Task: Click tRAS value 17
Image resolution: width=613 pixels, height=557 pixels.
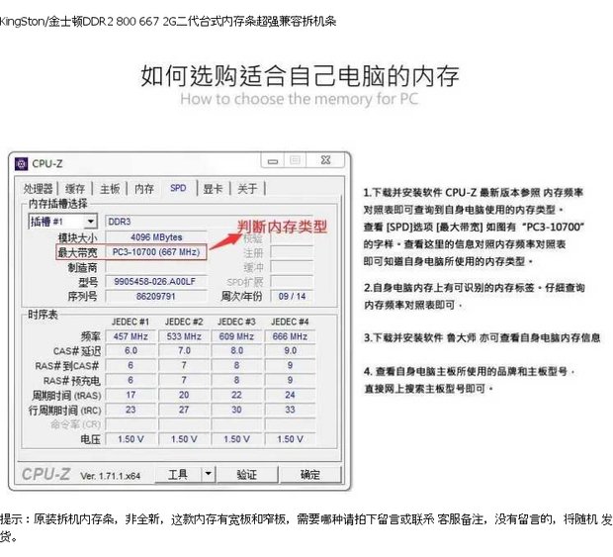Action: click(131, 395)
